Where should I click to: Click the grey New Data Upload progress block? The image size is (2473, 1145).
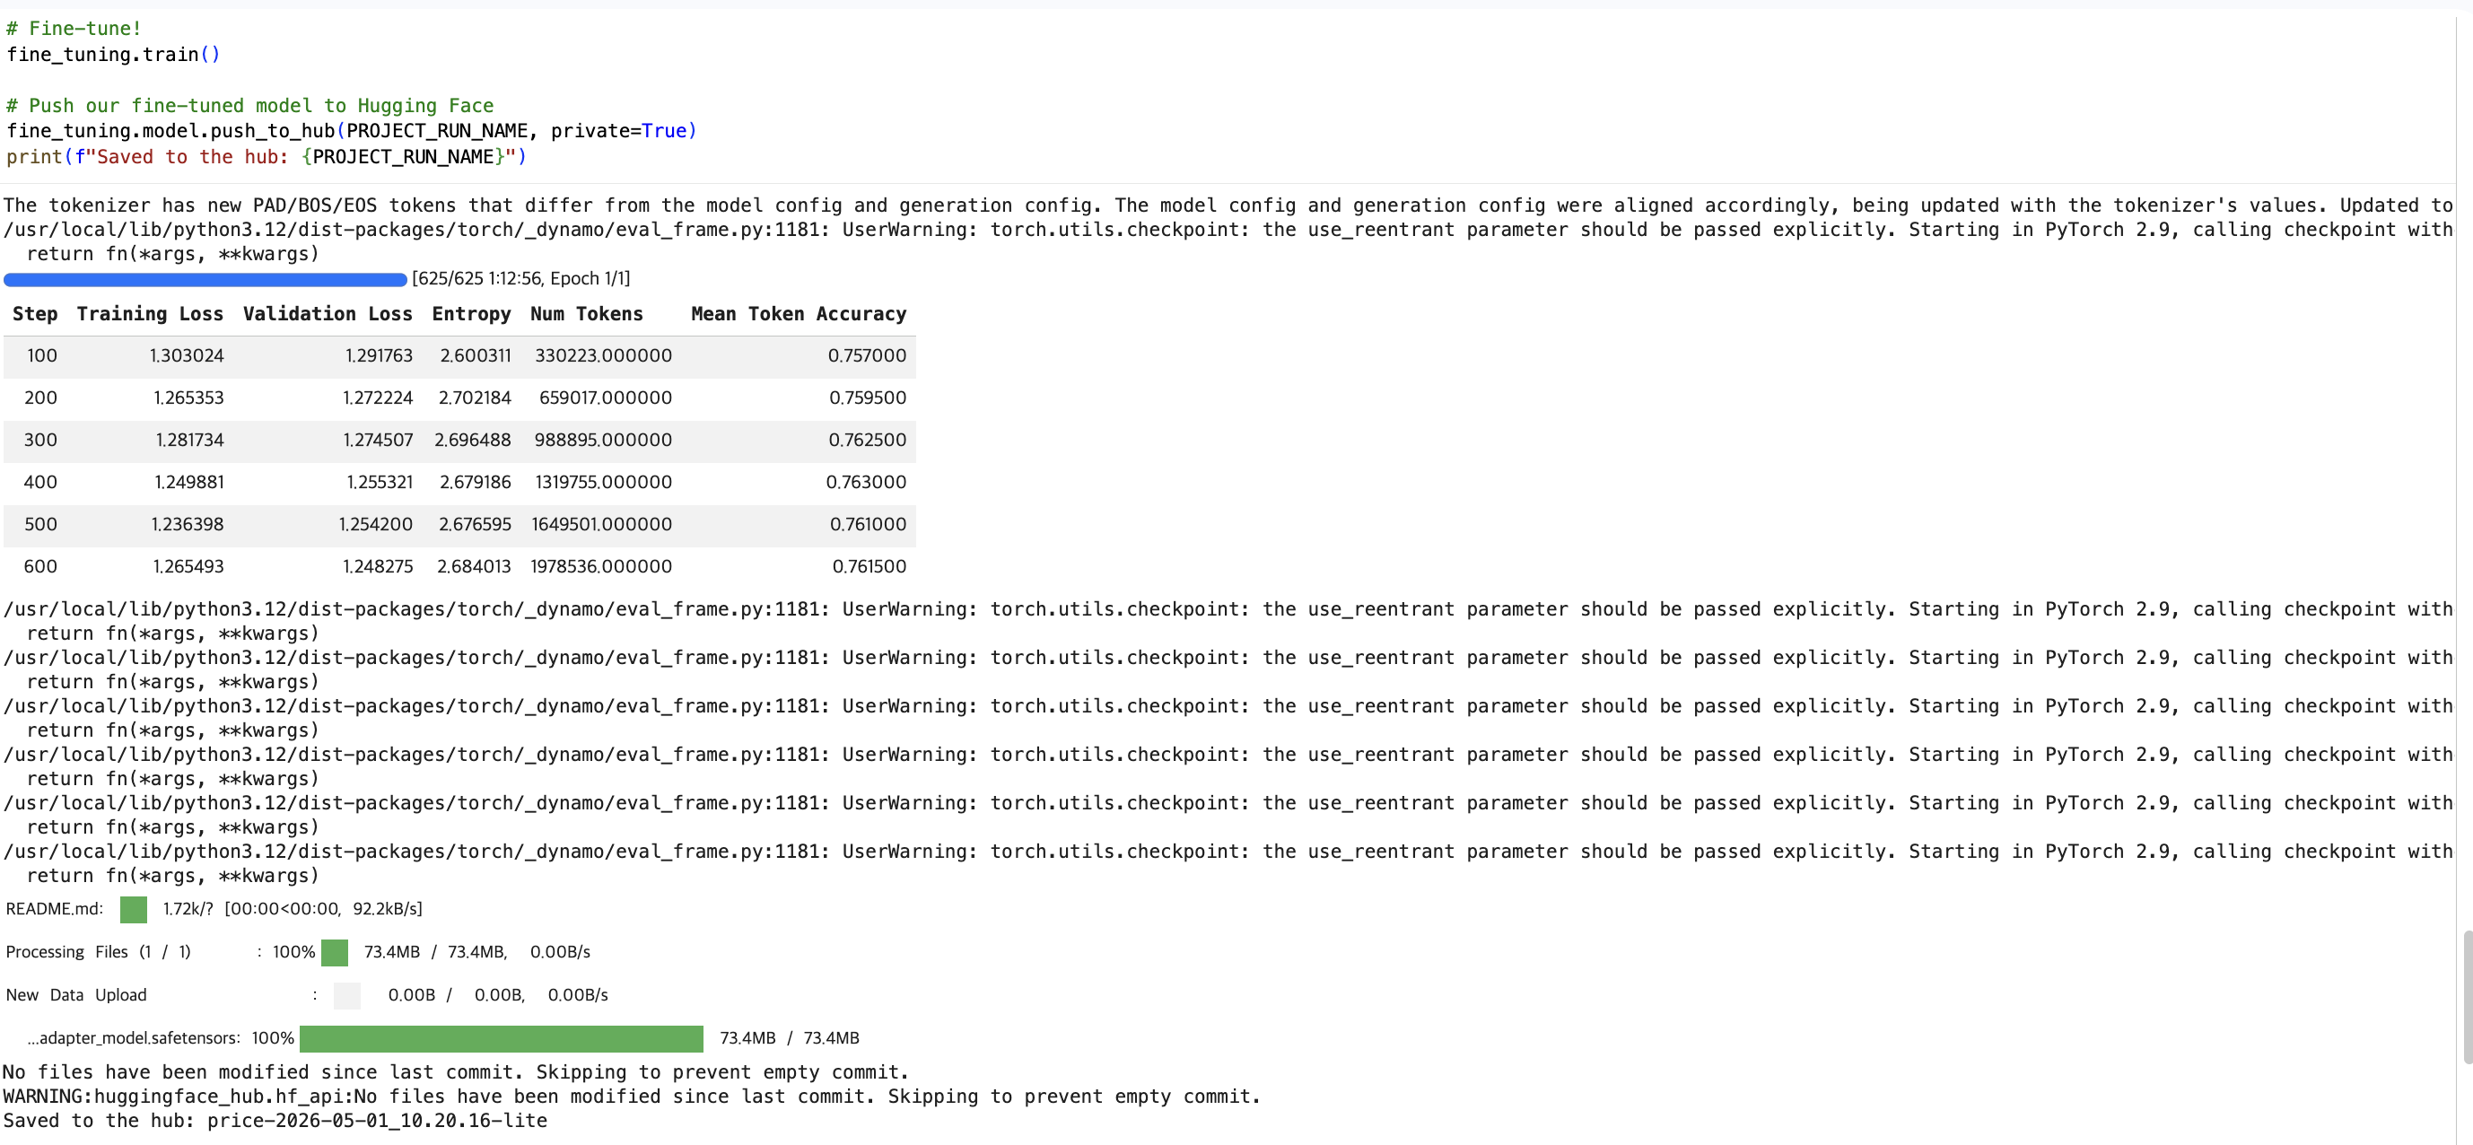click(346, 995)
